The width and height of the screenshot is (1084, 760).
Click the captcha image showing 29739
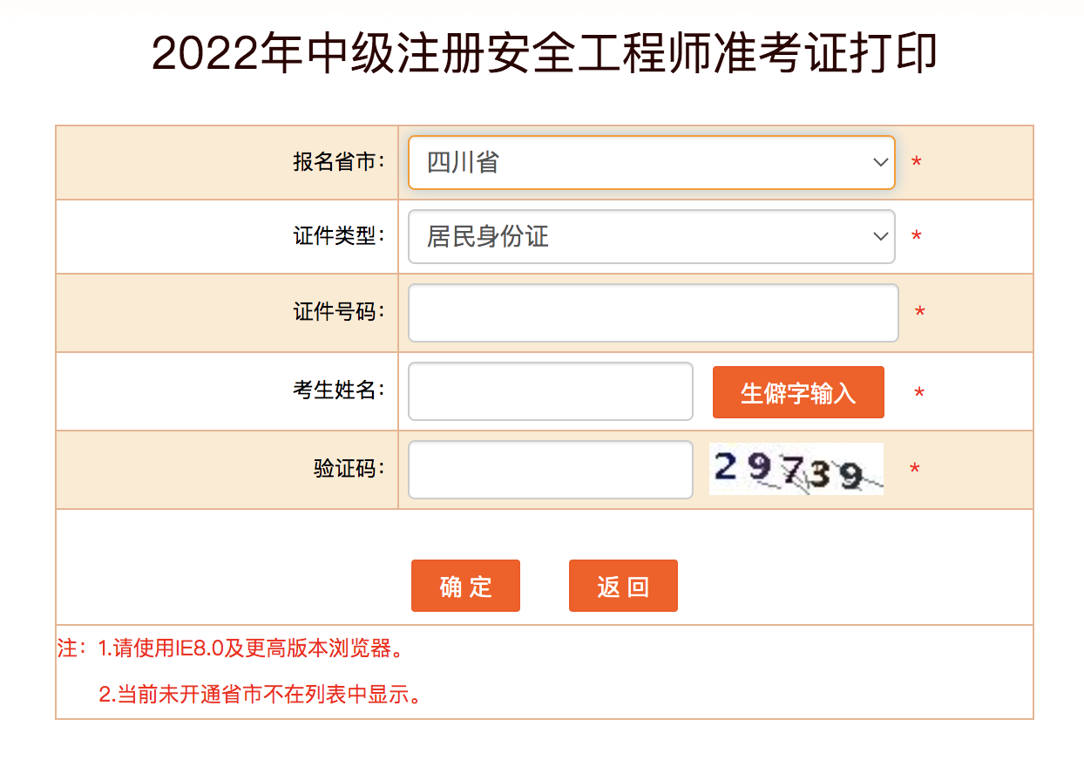click(795, 469)
